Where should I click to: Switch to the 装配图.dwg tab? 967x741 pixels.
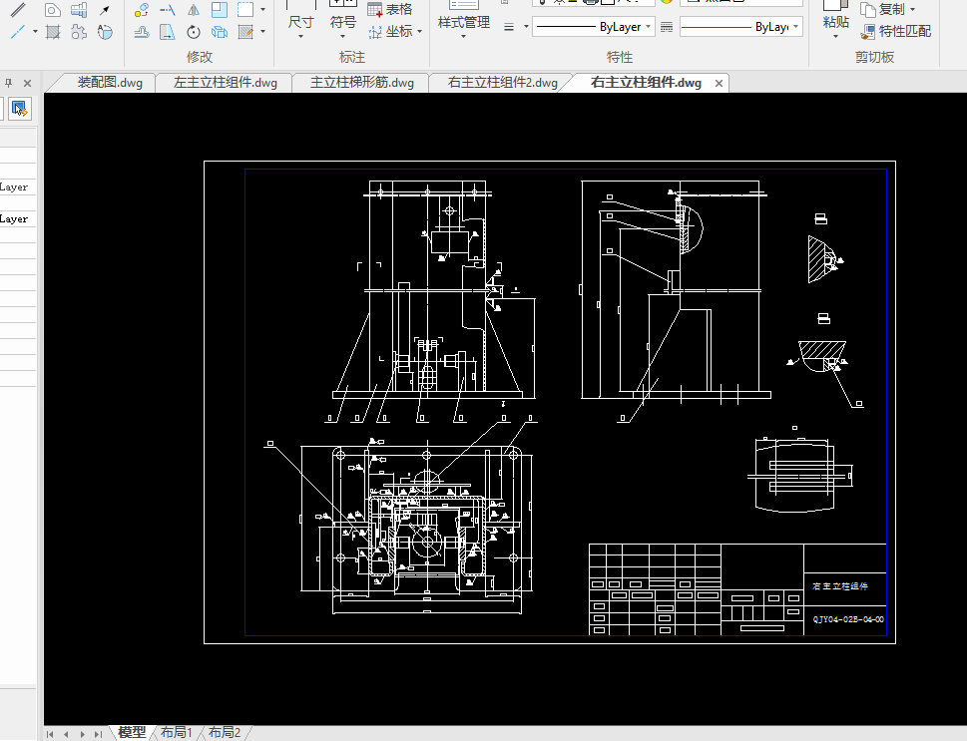point(109,83)
